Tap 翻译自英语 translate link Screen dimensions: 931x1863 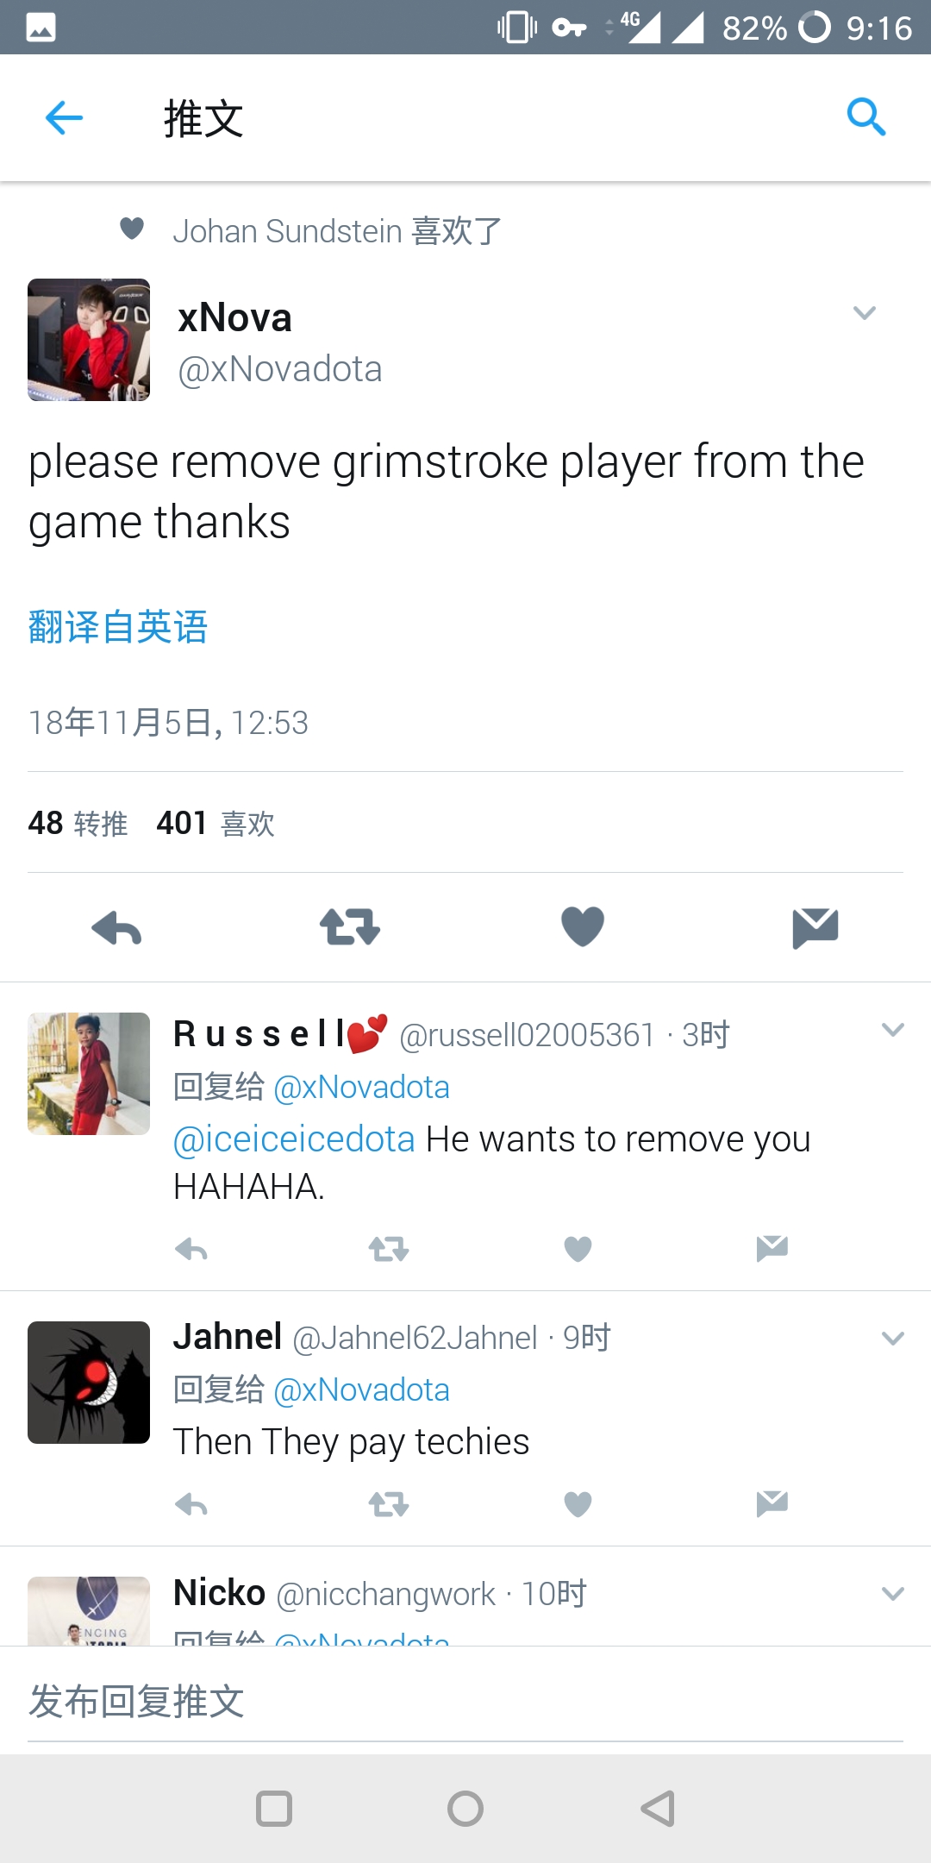(118, 627)
